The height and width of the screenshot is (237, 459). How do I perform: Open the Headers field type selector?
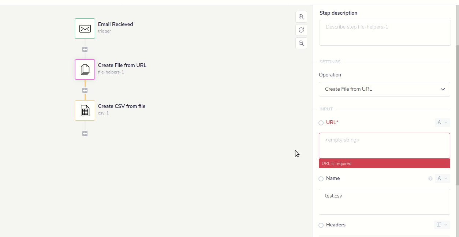point(442,225)
